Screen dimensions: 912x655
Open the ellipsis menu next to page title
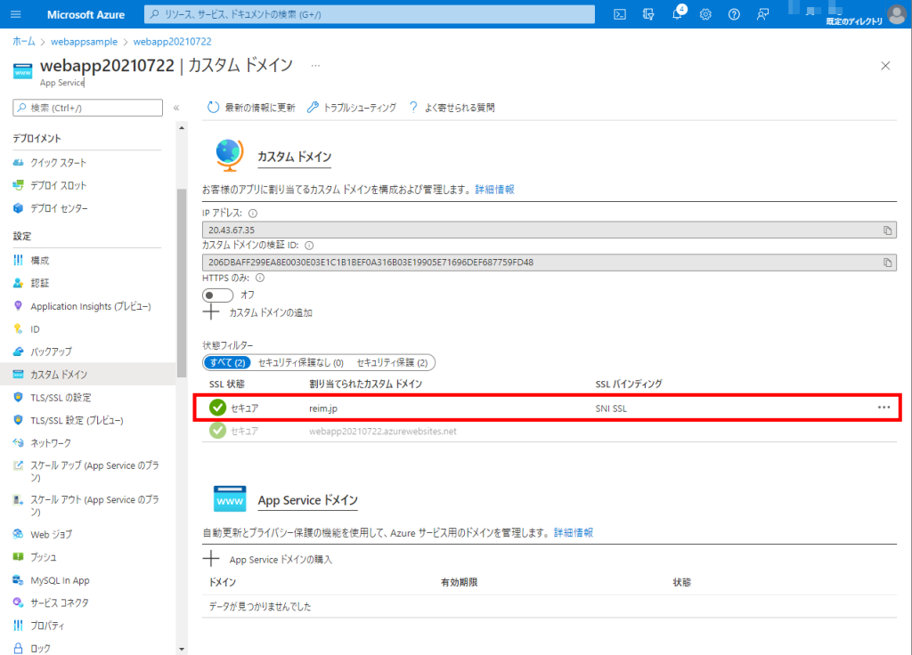point(315,66)
